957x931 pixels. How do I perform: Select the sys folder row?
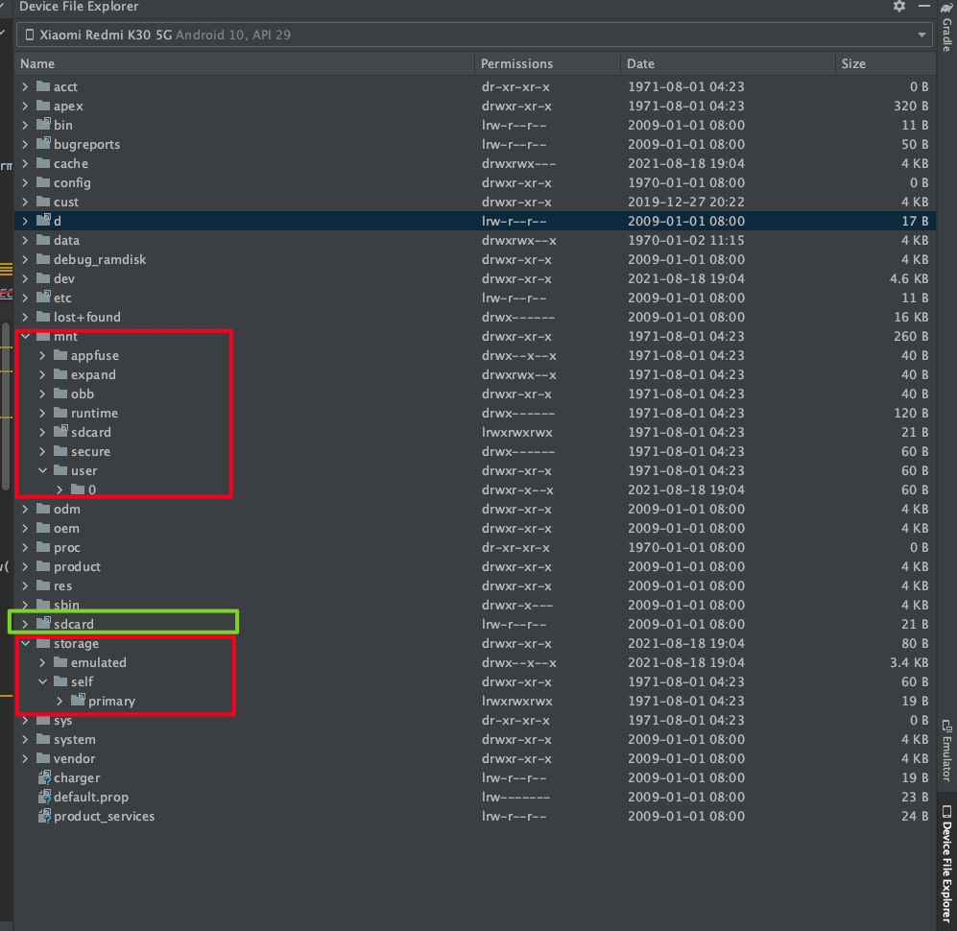pyautogui.click(x=475, y=720)
